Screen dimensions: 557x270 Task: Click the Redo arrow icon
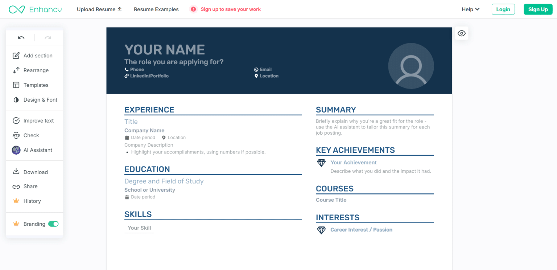48,37
